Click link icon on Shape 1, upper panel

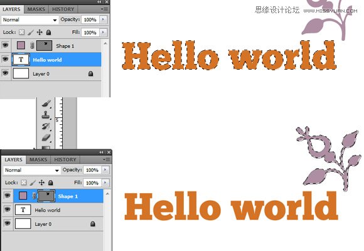click(x=32, y=46)
